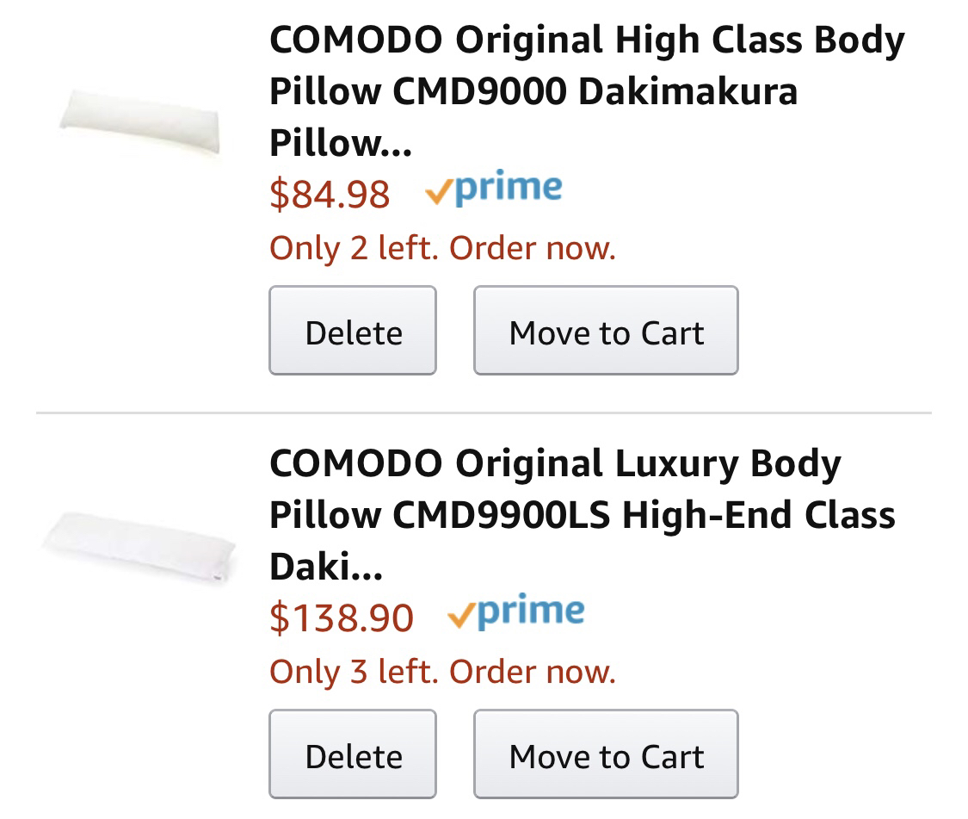
Task: Click the truncated 'Pillow...' text in first title
Action: 340,143
